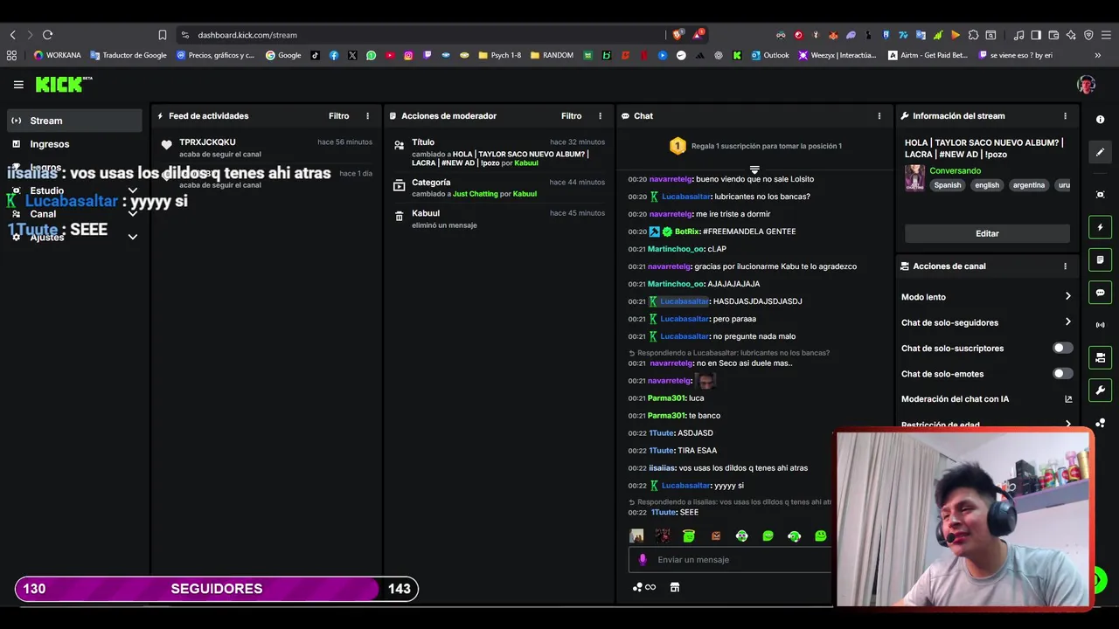Image resolution: width=1119 pixels, height=629 pixels.
Task: Click the Editar button
Action: coord(987,233)
